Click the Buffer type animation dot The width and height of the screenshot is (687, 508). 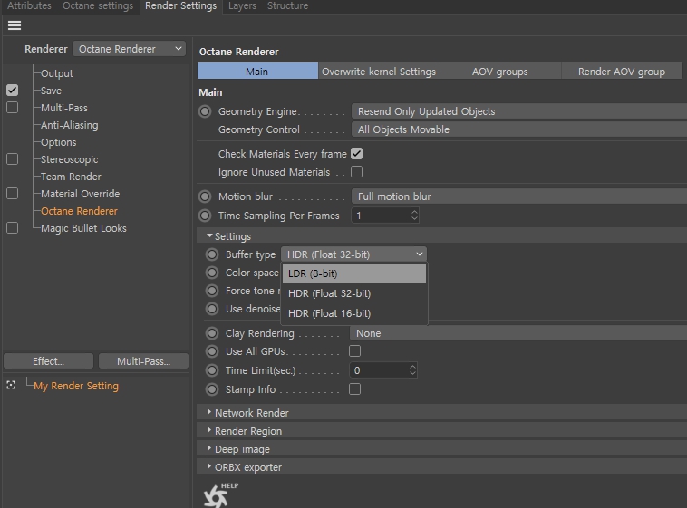[x=212, y=254]
